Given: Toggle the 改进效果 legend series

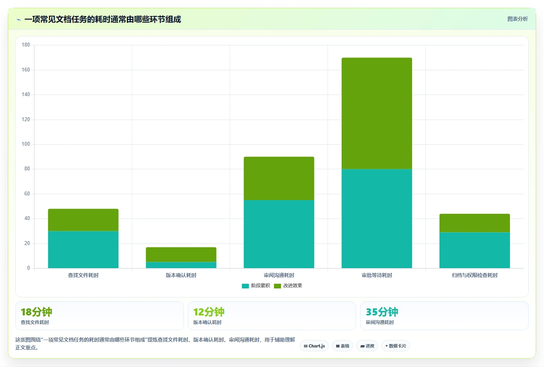Looking at the screenshot, I should pos(288,286).
